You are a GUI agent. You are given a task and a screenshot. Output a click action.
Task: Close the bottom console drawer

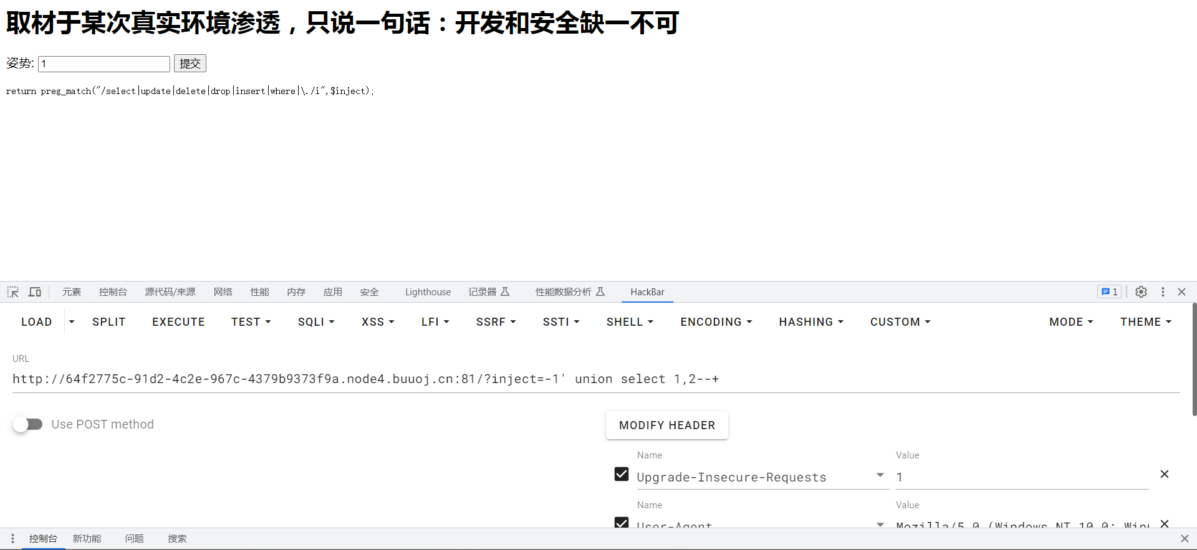click(x=1185, y=538)
